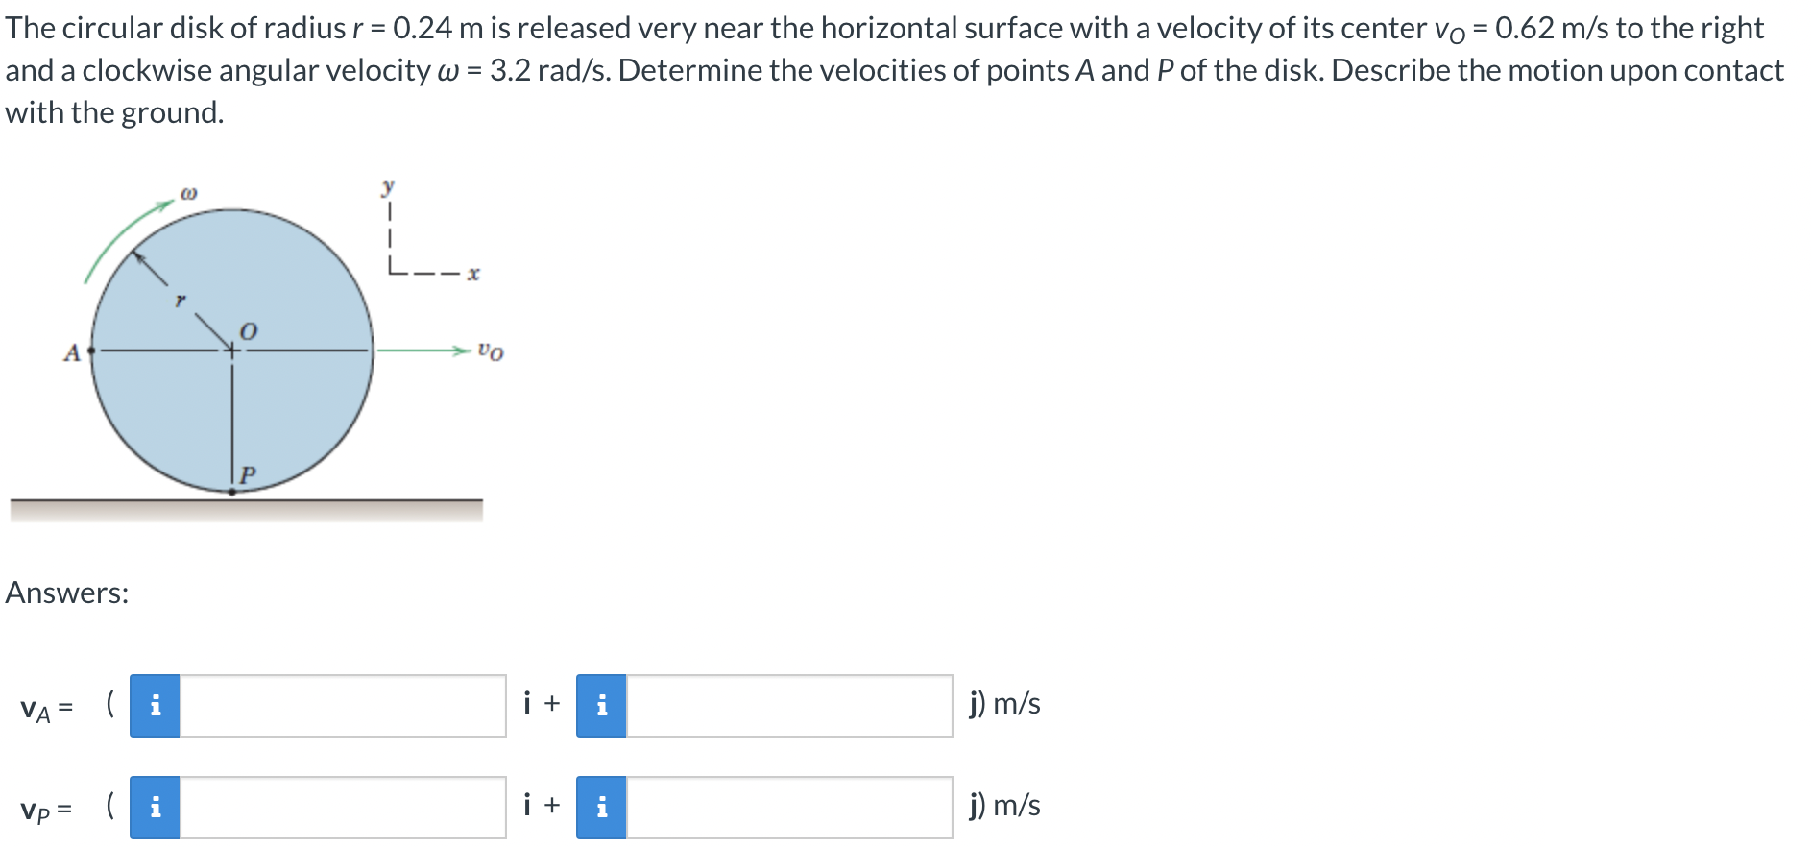This screenshot has height=847, width=1811.
Task: Focus the vP i-component input field
Action: pyautogui.click(x=343, y=808)
